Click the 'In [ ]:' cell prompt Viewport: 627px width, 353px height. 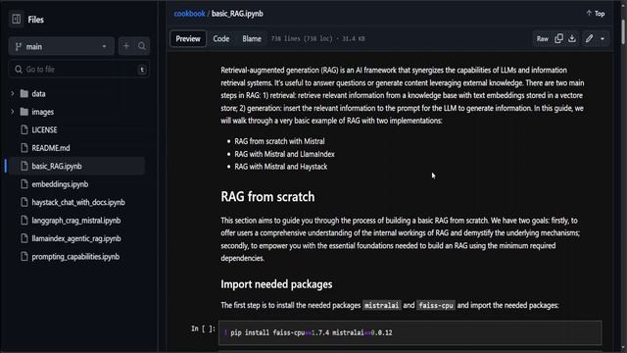click(x=203, y=328)
